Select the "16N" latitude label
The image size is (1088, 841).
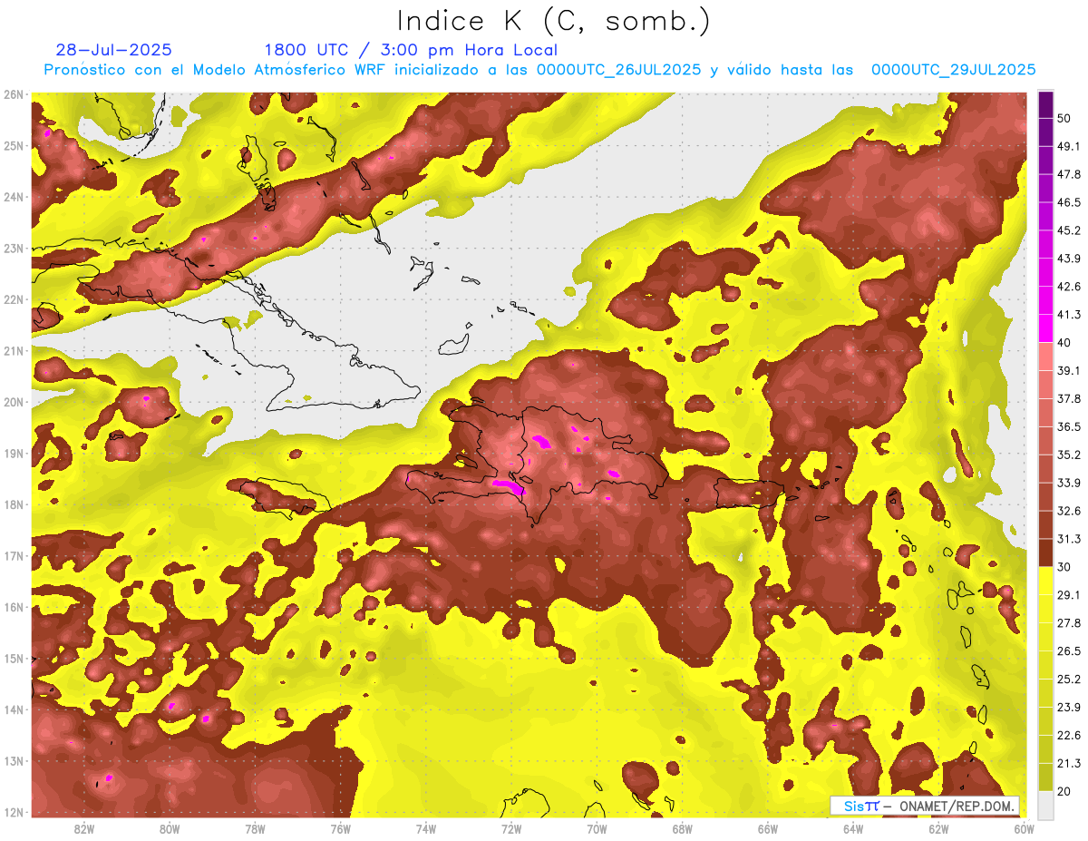click(x=14, y=607)
